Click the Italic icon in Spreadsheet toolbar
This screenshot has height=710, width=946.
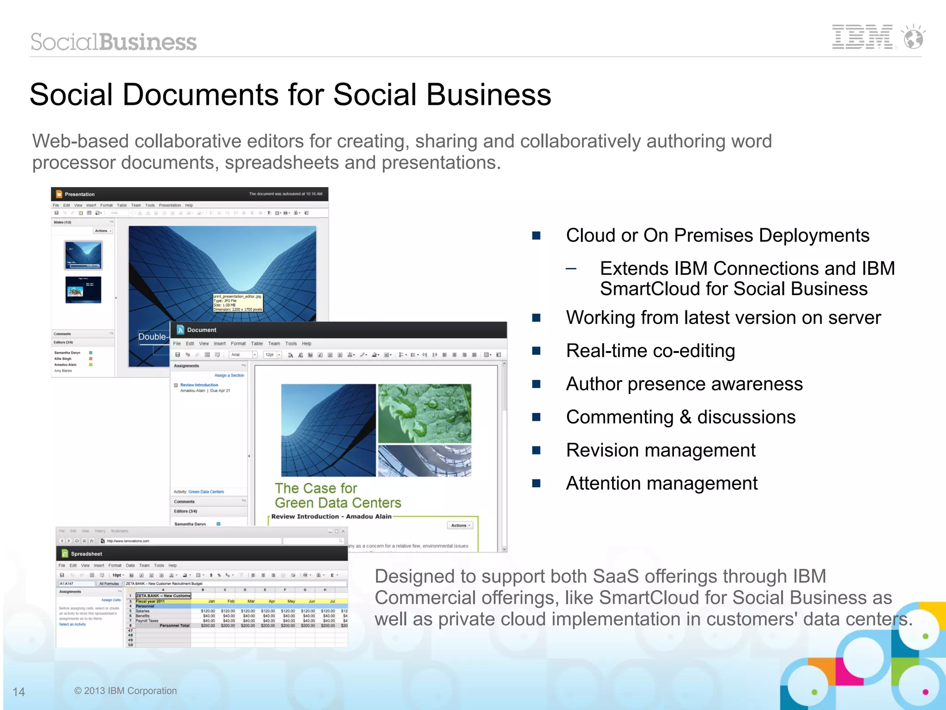(x=141, y=575)
